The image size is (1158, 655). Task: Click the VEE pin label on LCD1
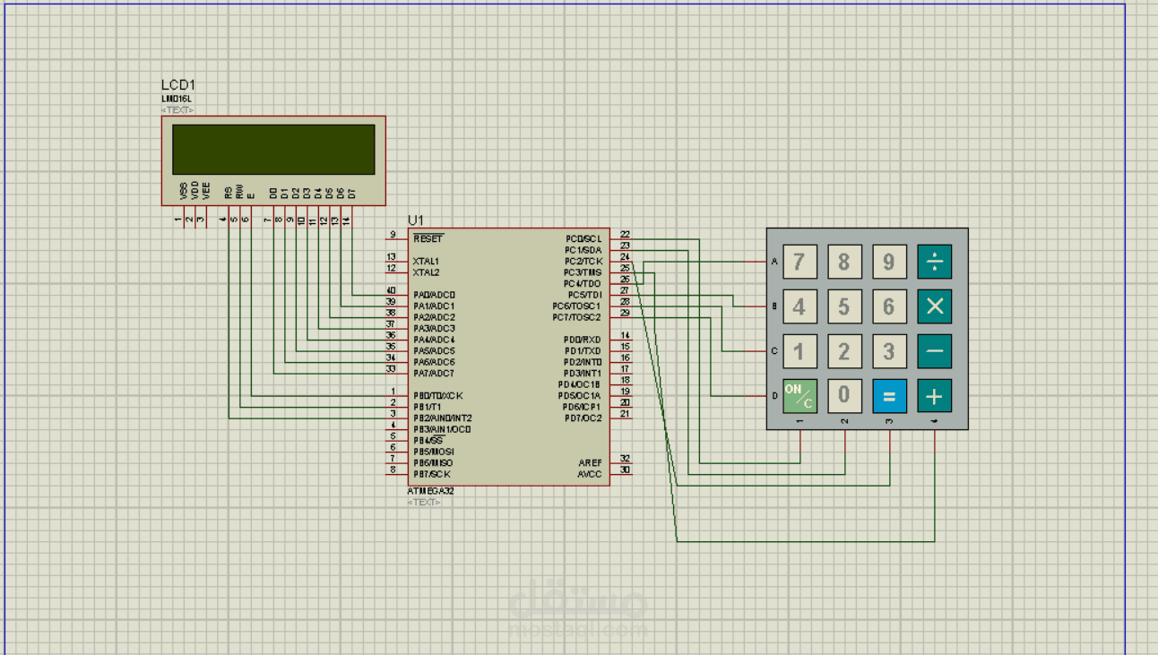(x=206, y=191)
